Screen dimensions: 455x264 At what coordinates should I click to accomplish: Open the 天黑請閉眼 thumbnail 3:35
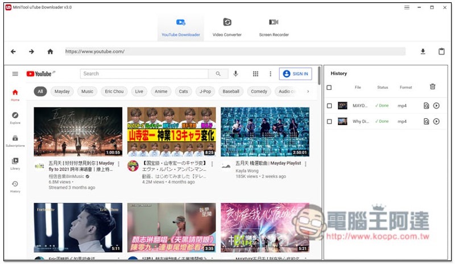pyautogui.click(x=172, y=228)
